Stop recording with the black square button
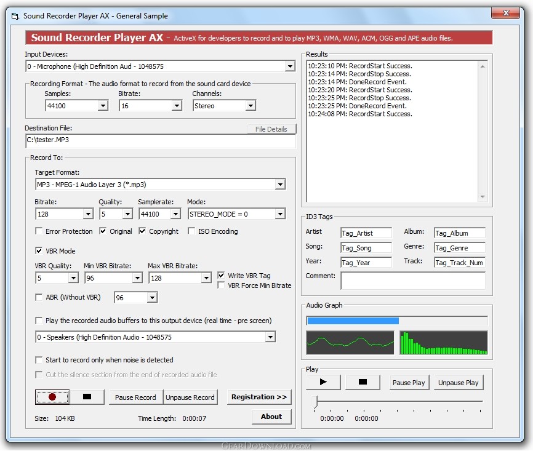This screenshot has width=533, height=451. [x=87, y=397]
